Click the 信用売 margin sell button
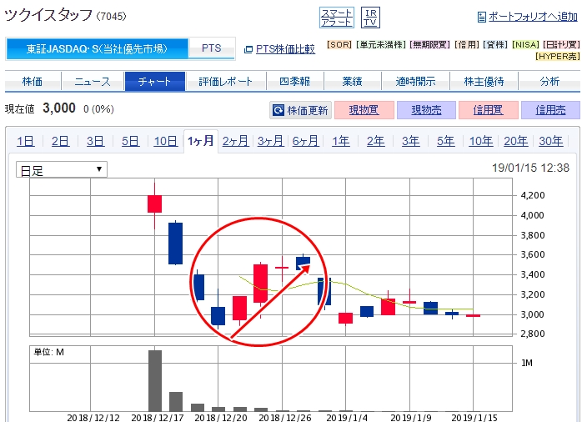The height and width of the screenshot is (422, 582). coord(550,109)
